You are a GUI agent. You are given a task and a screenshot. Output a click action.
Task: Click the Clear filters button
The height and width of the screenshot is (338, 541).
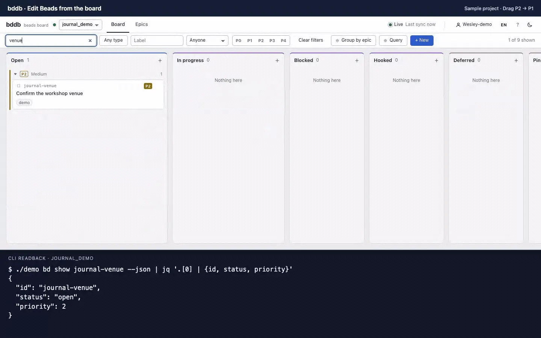coord(311,40)
